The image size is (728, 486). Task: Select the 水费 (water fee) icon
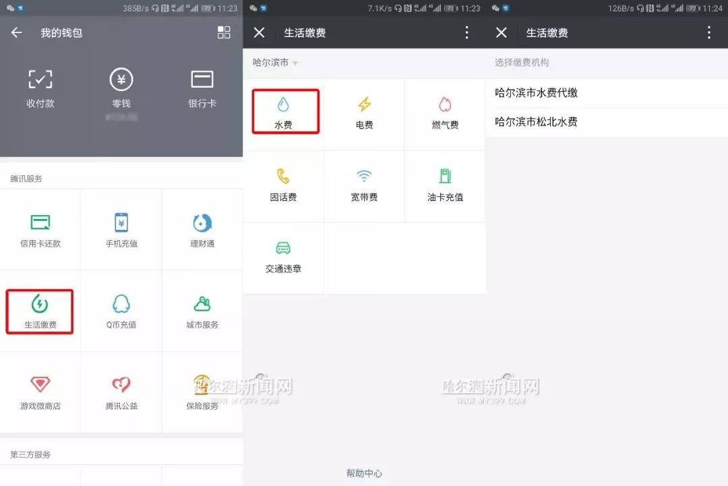click(x=285, y=111)
